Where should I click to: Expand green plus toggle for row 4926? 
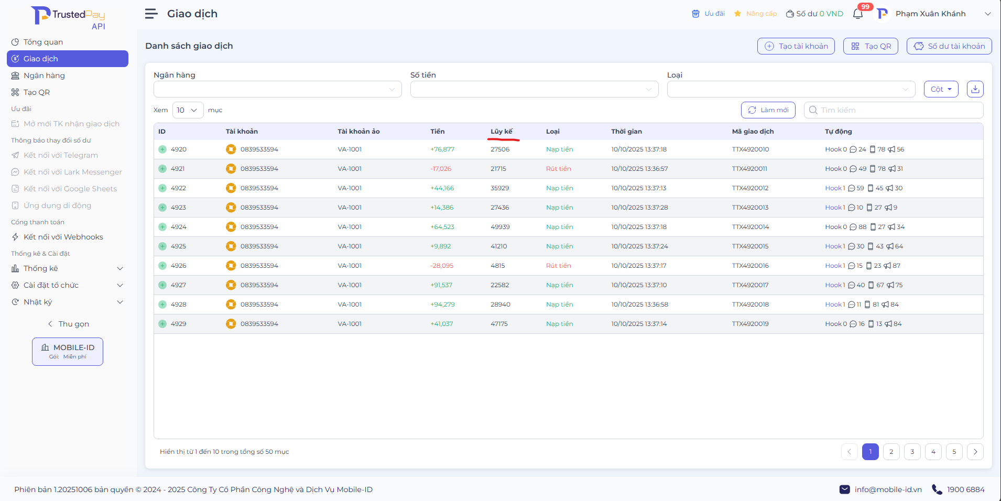point(162,266)
